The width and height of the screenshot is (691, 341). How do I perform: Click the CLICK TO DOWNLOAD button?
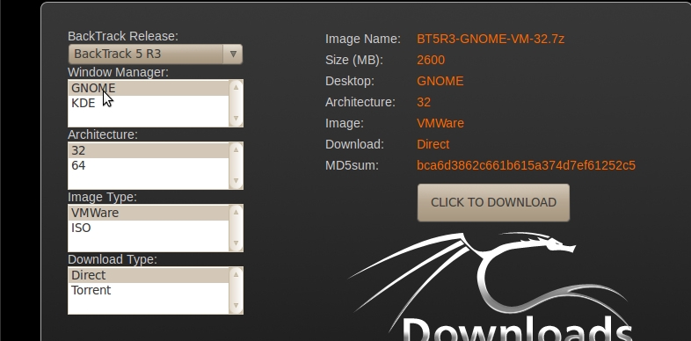point(493,203)
